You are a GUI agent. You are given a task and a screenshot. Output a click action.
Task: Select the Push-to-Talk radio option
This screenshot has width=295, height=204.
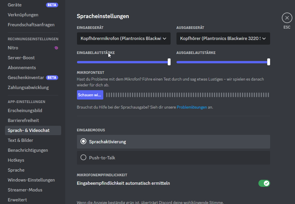84,158
